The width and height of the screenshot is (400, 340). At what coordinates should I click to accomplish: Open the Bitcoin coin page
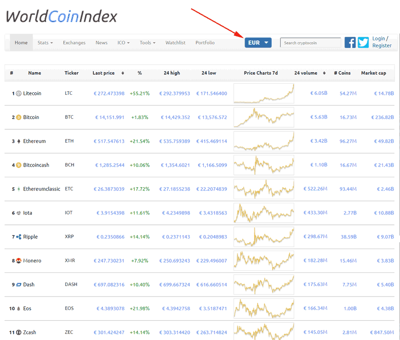[x=31, y=118]
